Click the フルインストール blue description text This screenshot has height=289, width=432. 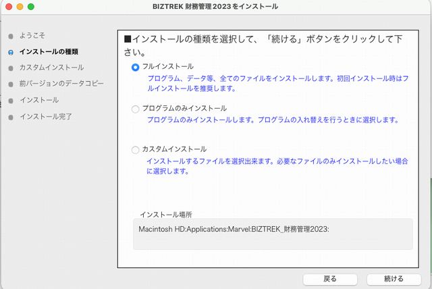277,84
